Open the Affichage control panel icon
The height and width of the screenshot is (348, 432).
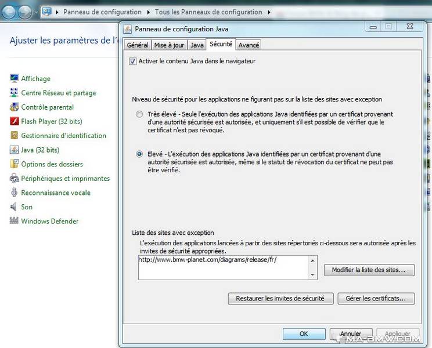pos(15,78)
